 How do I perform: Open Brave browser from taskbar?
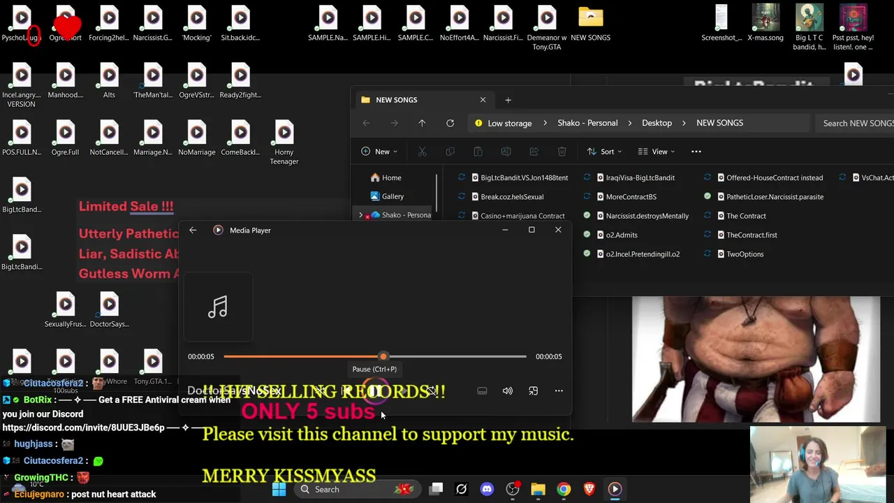coord(589,489)
